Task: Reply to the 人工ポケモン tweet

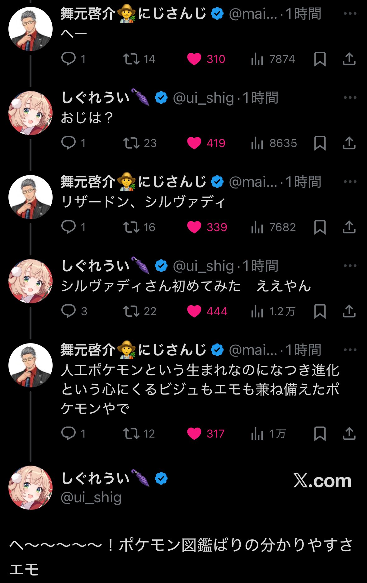Action: pyautogui.click(x=69, y=434)
